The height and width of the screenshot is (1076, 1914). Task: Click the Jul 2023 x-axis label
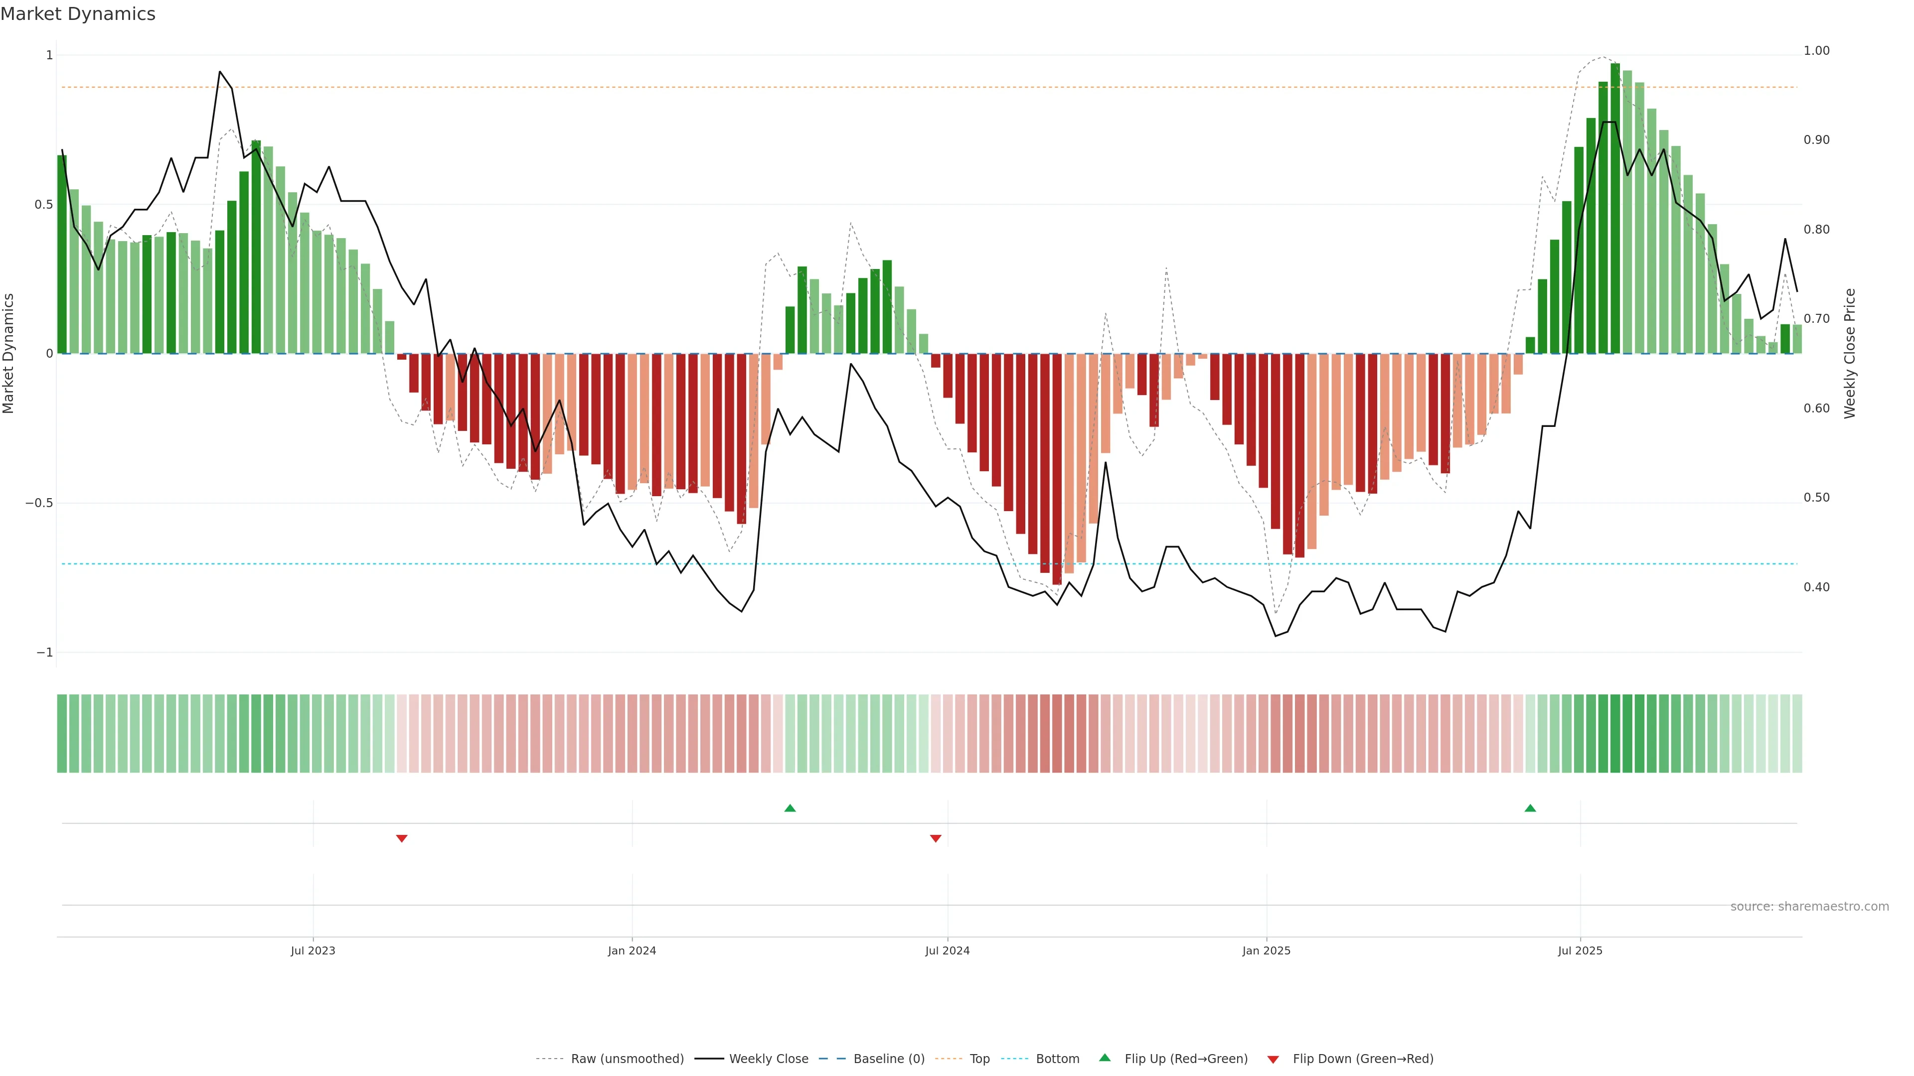pos(313,950)
